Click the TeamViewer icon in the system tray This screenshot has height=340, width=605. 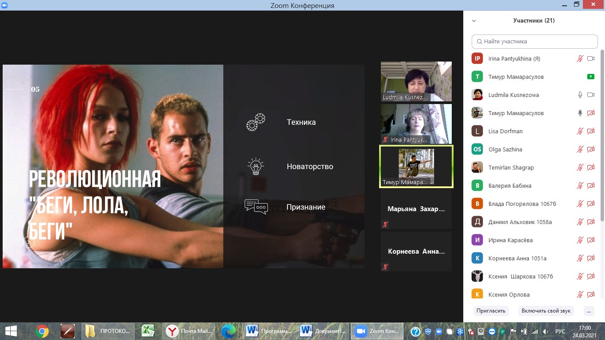(493, 331)
